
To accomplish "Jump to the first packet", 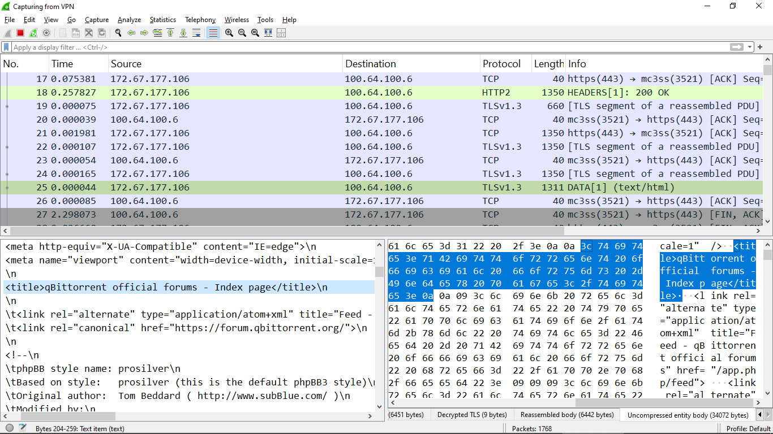I will 170,33.
